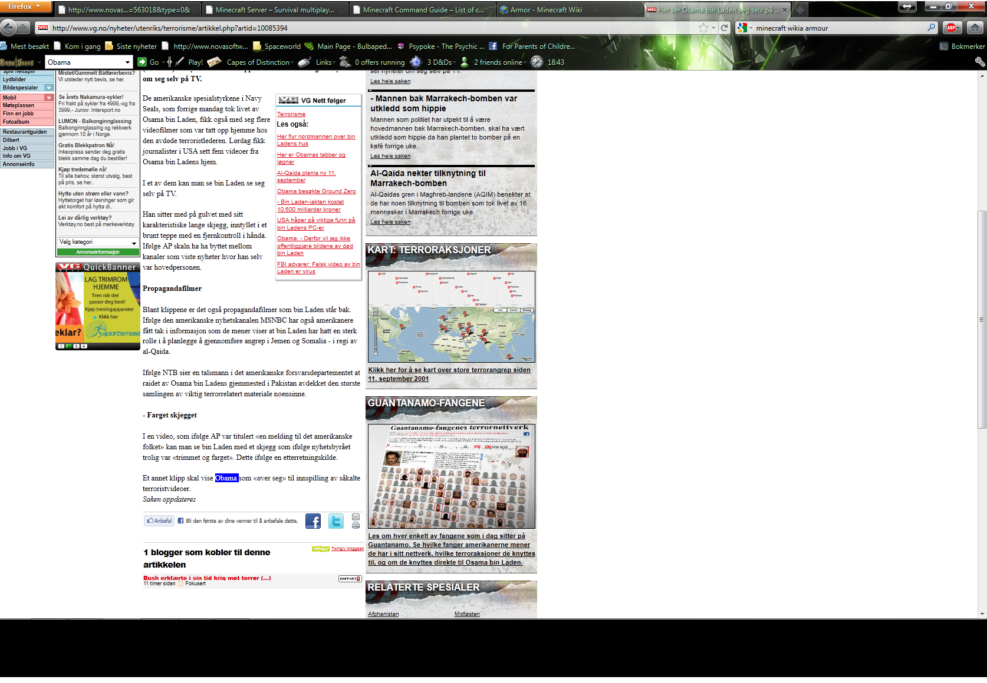This screenshot has width=987, height=683.
Task: Open the terror actions map thumbnail
Action: [452, 317]
